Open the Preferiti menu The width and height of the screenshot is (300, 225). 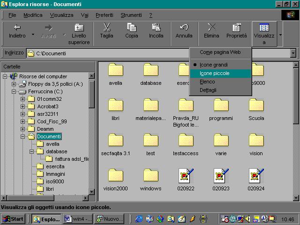point(105,15)
